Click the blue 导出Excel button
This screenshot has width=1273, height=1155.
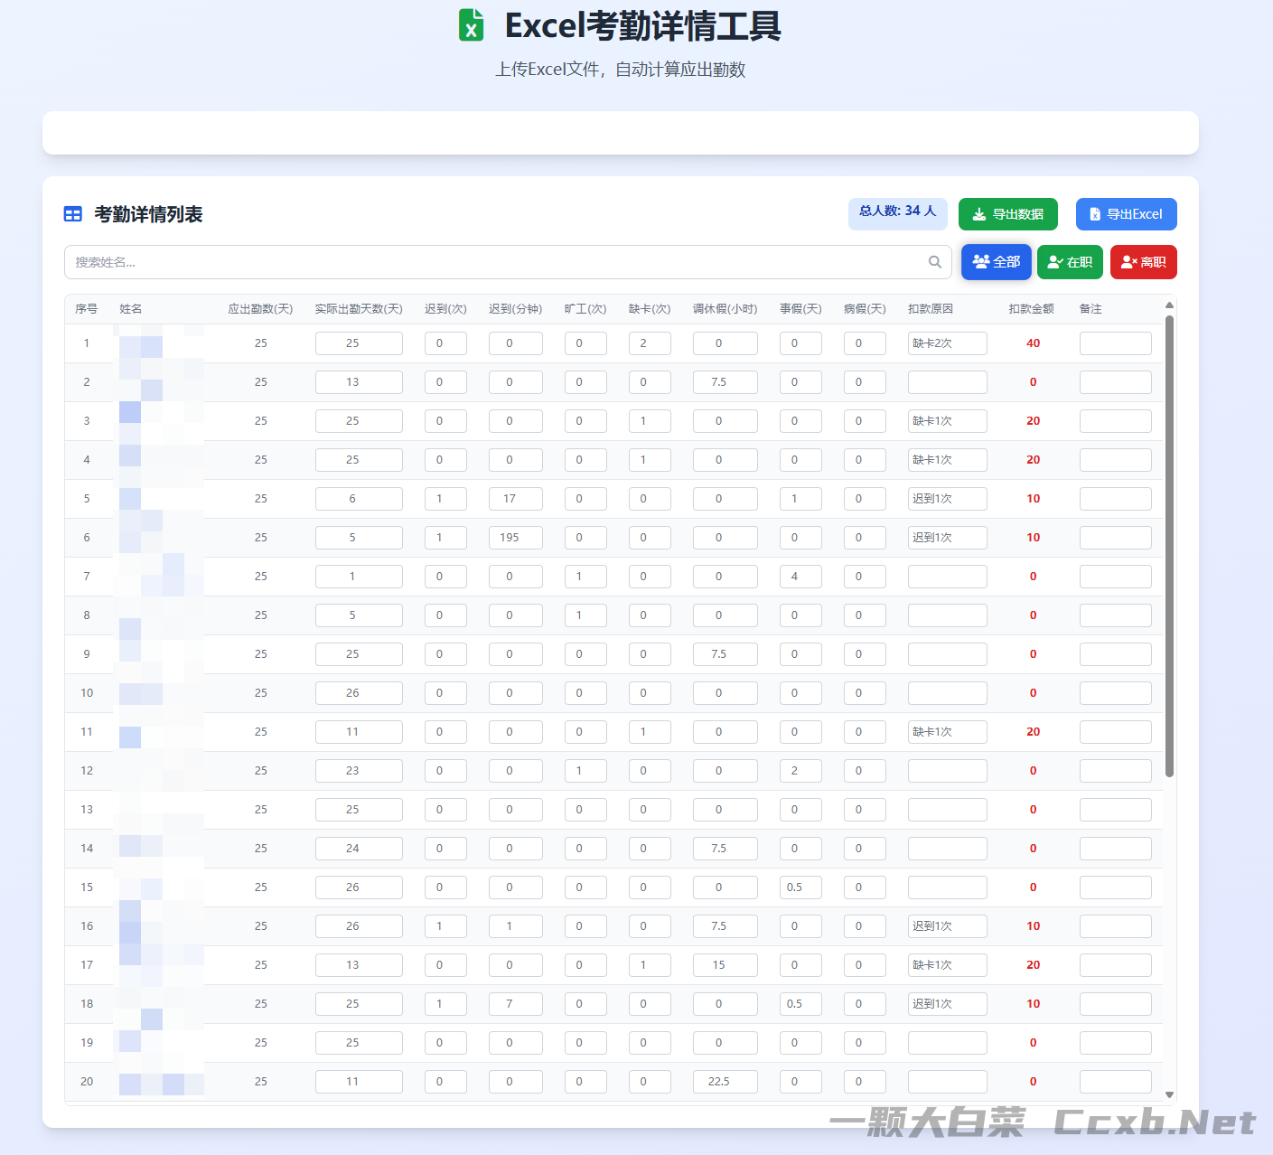tap(1127, 214)
